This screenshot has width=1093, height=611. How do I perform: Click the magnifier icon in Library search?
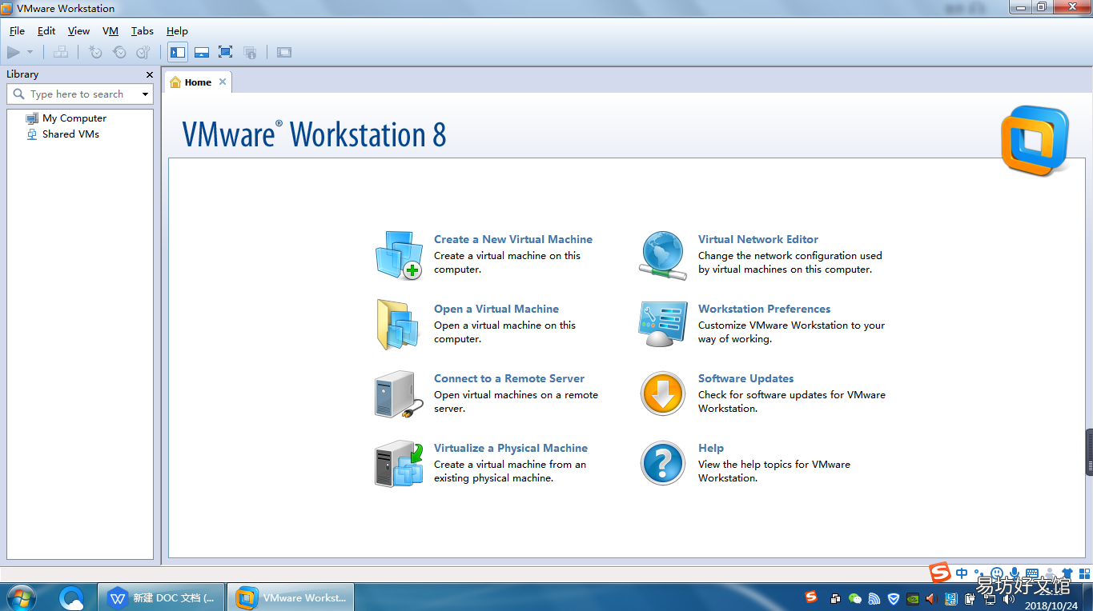pos(19,94)
